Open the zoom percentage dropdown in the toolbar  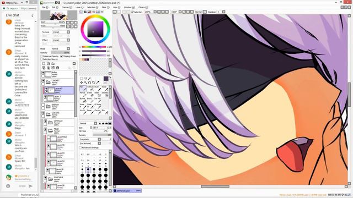[x=155, y=12]
